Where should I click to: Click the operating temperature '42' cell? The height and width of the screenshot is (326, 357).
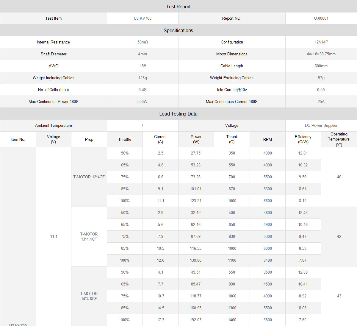(x=339, y=236)
